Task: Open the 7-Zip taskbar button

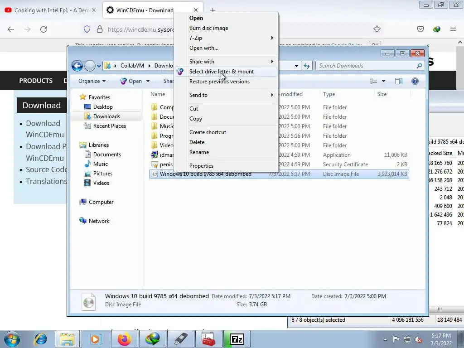Action: [x=237, y=339]
